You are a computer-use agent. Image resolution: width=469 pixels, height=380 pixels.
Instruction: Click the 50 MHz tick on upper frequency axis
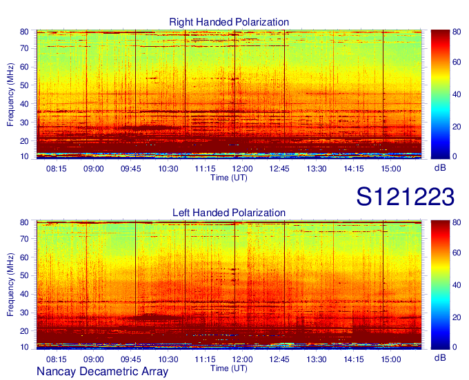(24, 85)
